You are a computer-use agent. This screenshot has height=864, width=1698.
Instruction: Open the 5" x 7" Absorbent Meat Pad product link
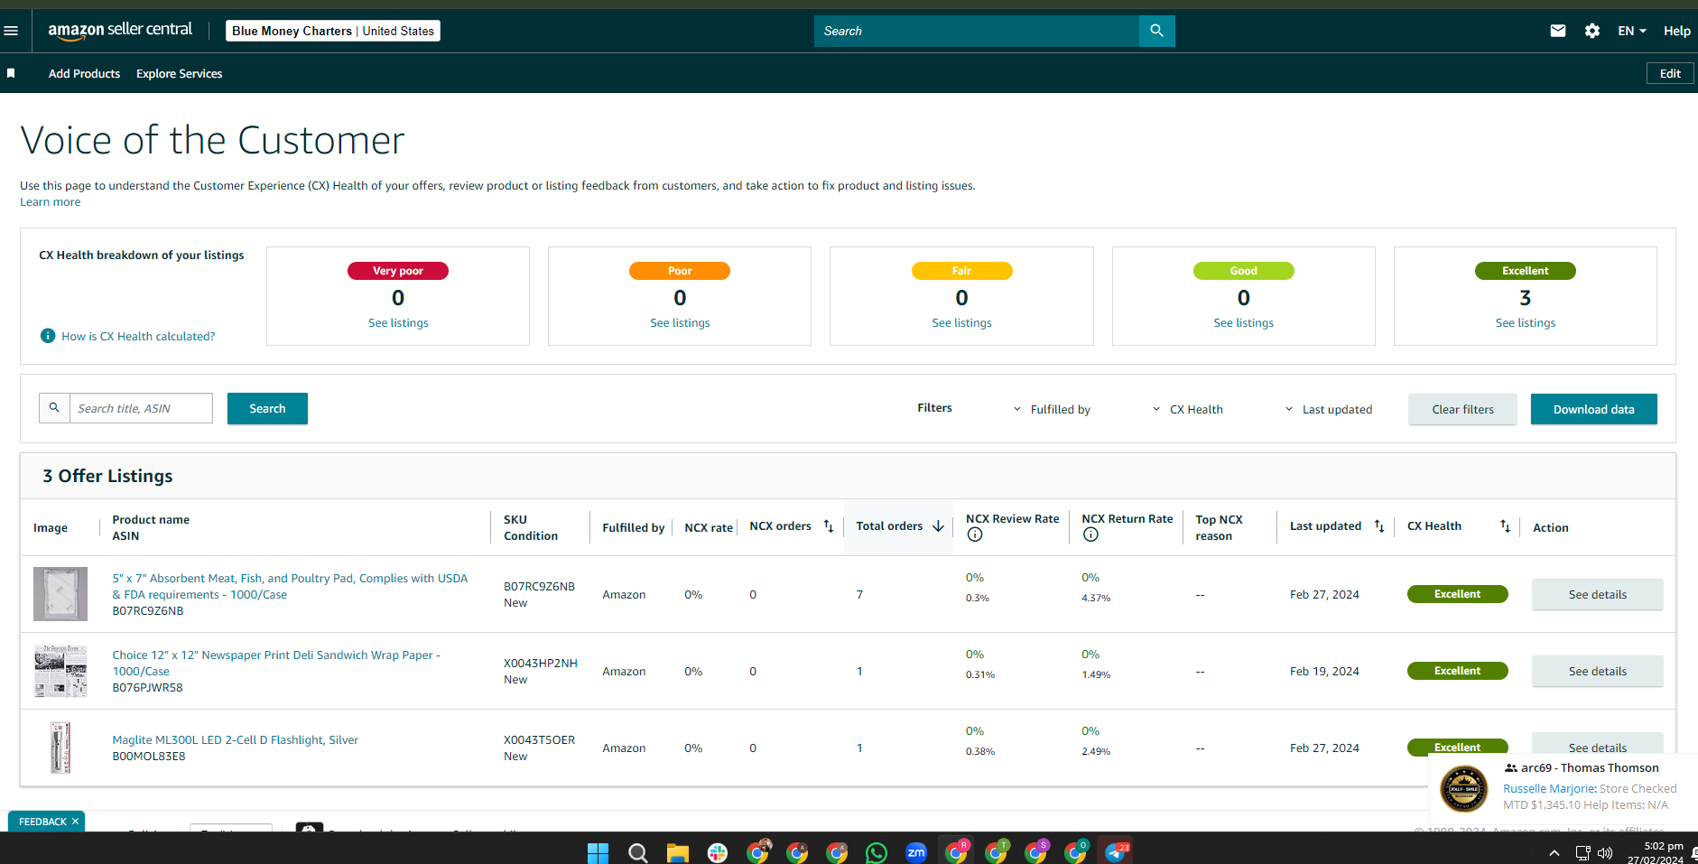tap(290, 586)
